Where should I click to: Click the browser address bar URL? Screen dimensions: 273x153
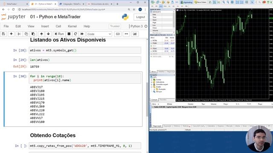click(64, 9)
